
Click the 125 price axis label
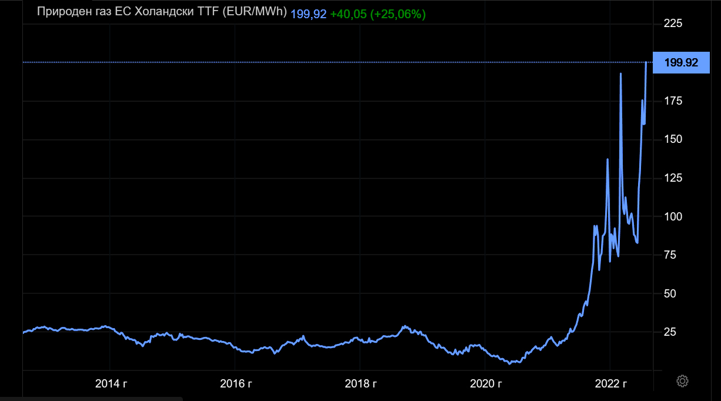tap(673, 178)
